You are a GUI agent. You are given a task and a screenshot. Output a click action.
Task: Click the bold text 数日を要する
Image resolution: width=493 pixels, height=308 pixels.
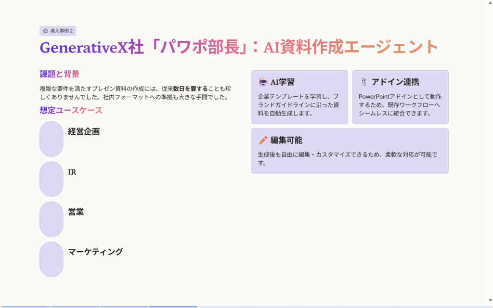(x=191, y=89)
